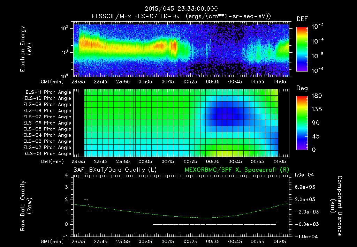The image size is (357, 247).
Task: Click the 45 tick on Deg colorbar
Action: click(316, 136)
